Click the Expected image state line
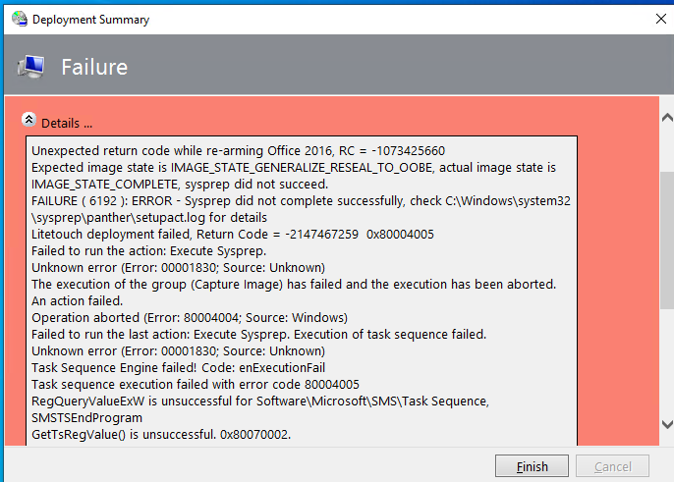Image resolution: width=674 pixels, height=482 pixels. tap(294, 176)
